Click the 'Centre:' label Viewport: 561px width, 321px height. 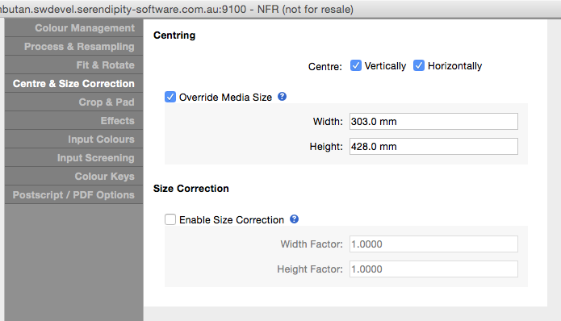[325, 66]
